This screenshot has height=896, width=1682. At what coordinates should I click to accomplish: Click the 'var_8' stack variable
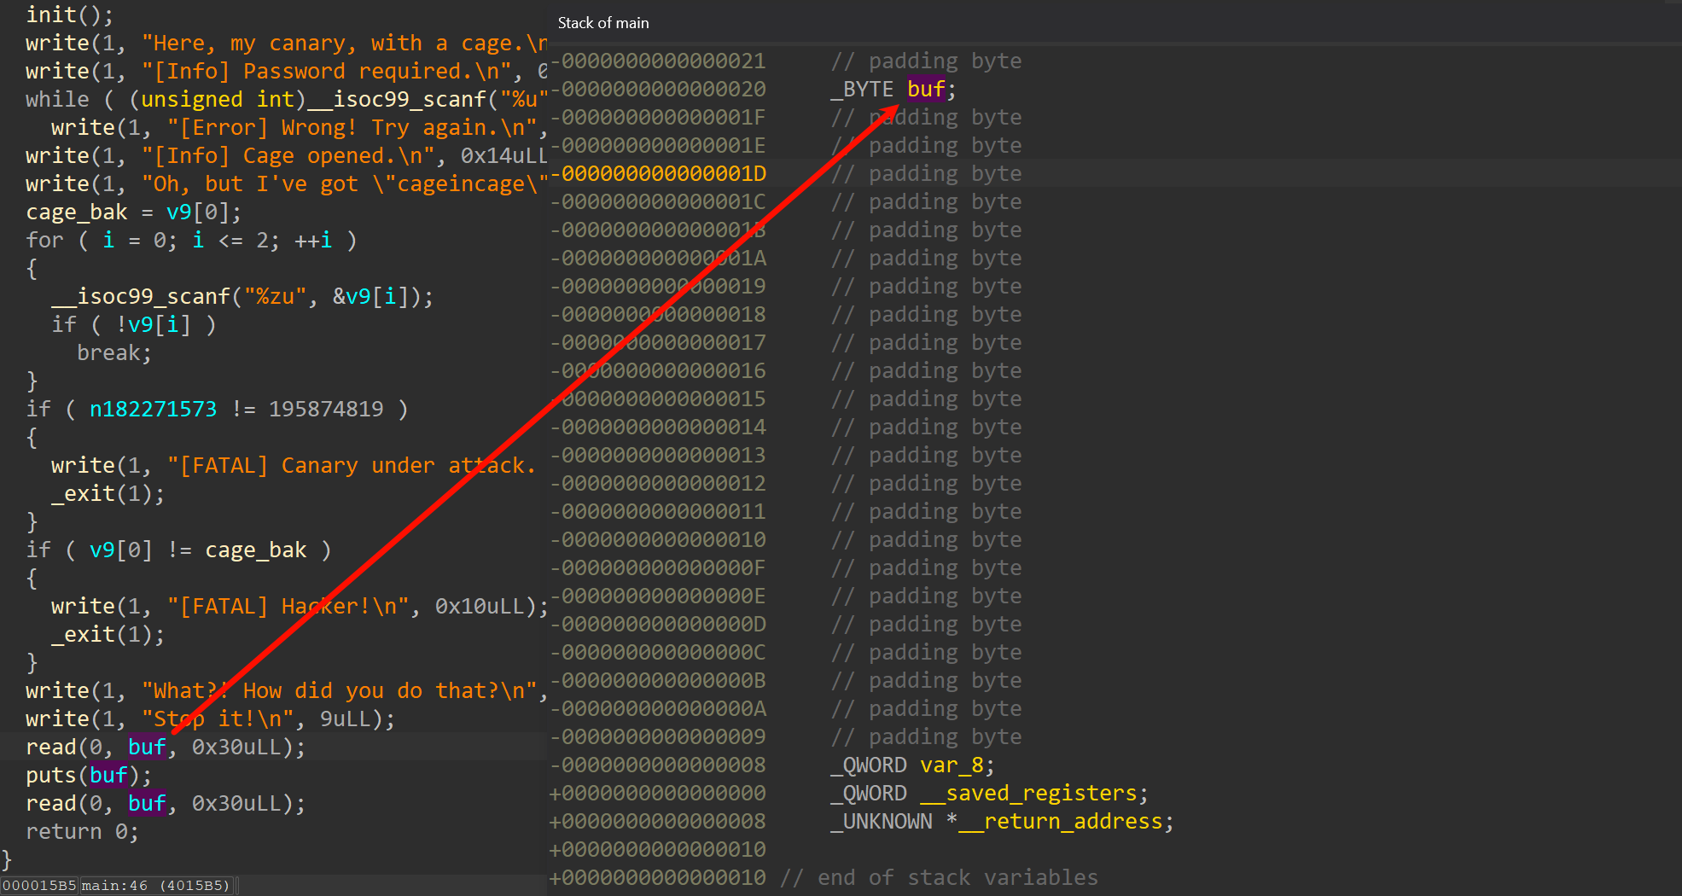(x=952, y=765)
